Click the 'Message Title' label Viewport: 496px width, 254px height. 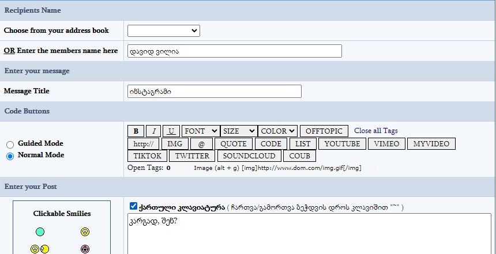pyautogui.click(x=27, y=91)
